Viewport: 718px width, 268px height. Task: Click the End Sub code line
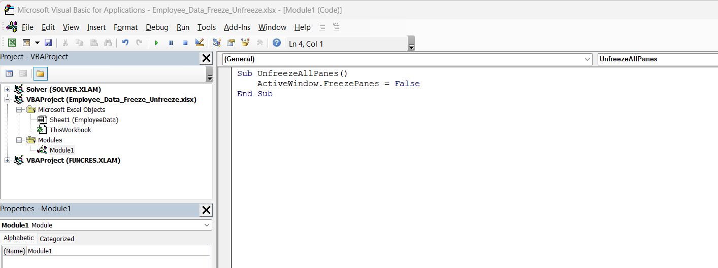[x=255, y=94]
